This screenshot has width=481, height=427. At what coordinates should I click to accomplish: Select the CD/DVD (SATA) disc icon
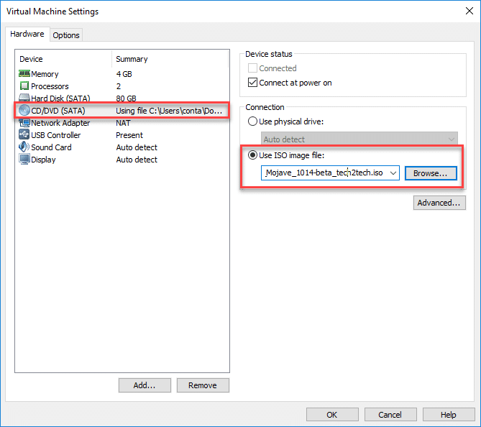tap(24, 111)
